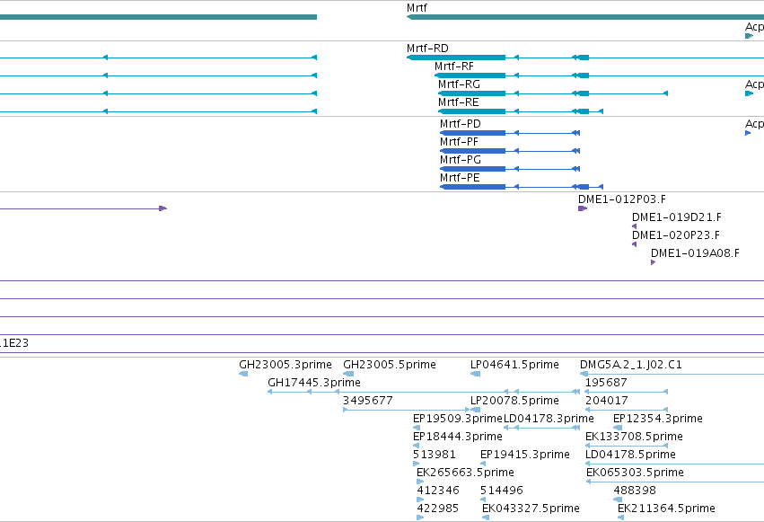Click the EK265663.5prime EST label
Screen dimensions: 764x522
point(465,473)
